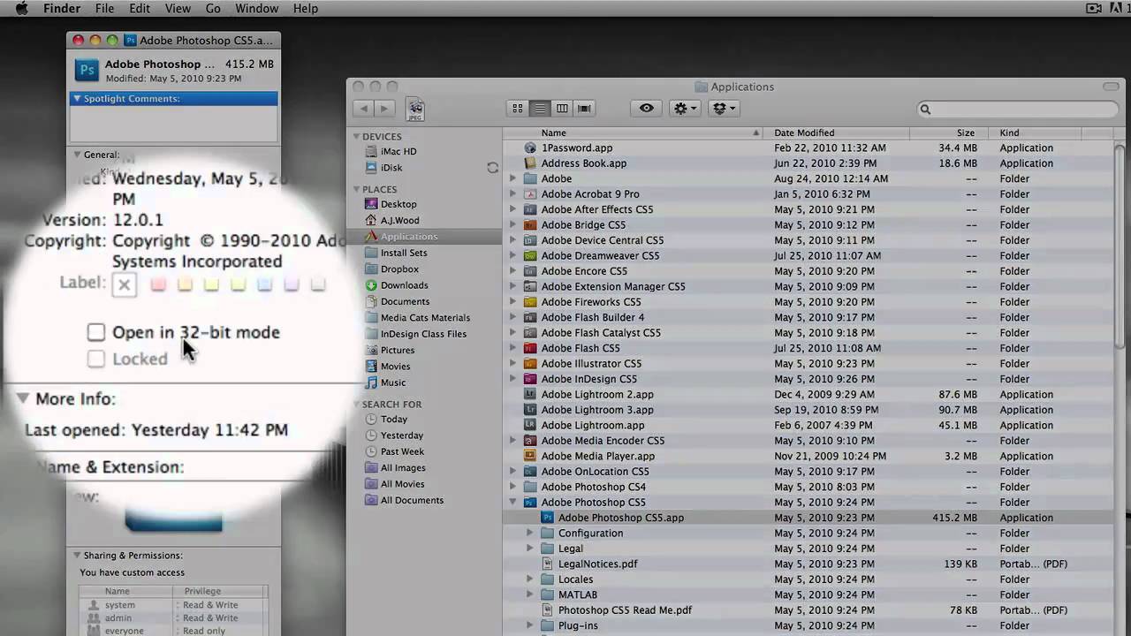Click the Spotlight Comments text area
The image size is (1131, 636).
pyautogui.click(x=174, y=123)
